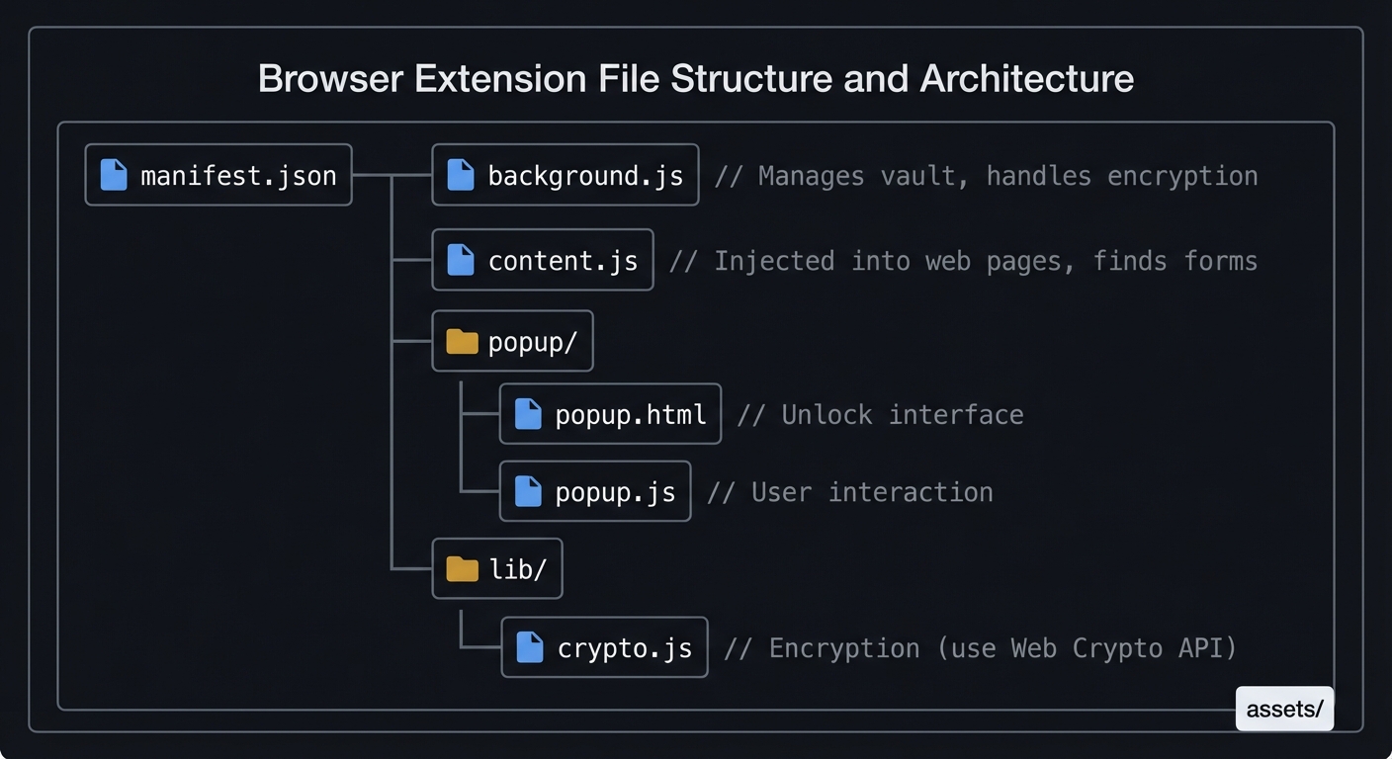Click the document icon on content.js

[x=459, y=260]
